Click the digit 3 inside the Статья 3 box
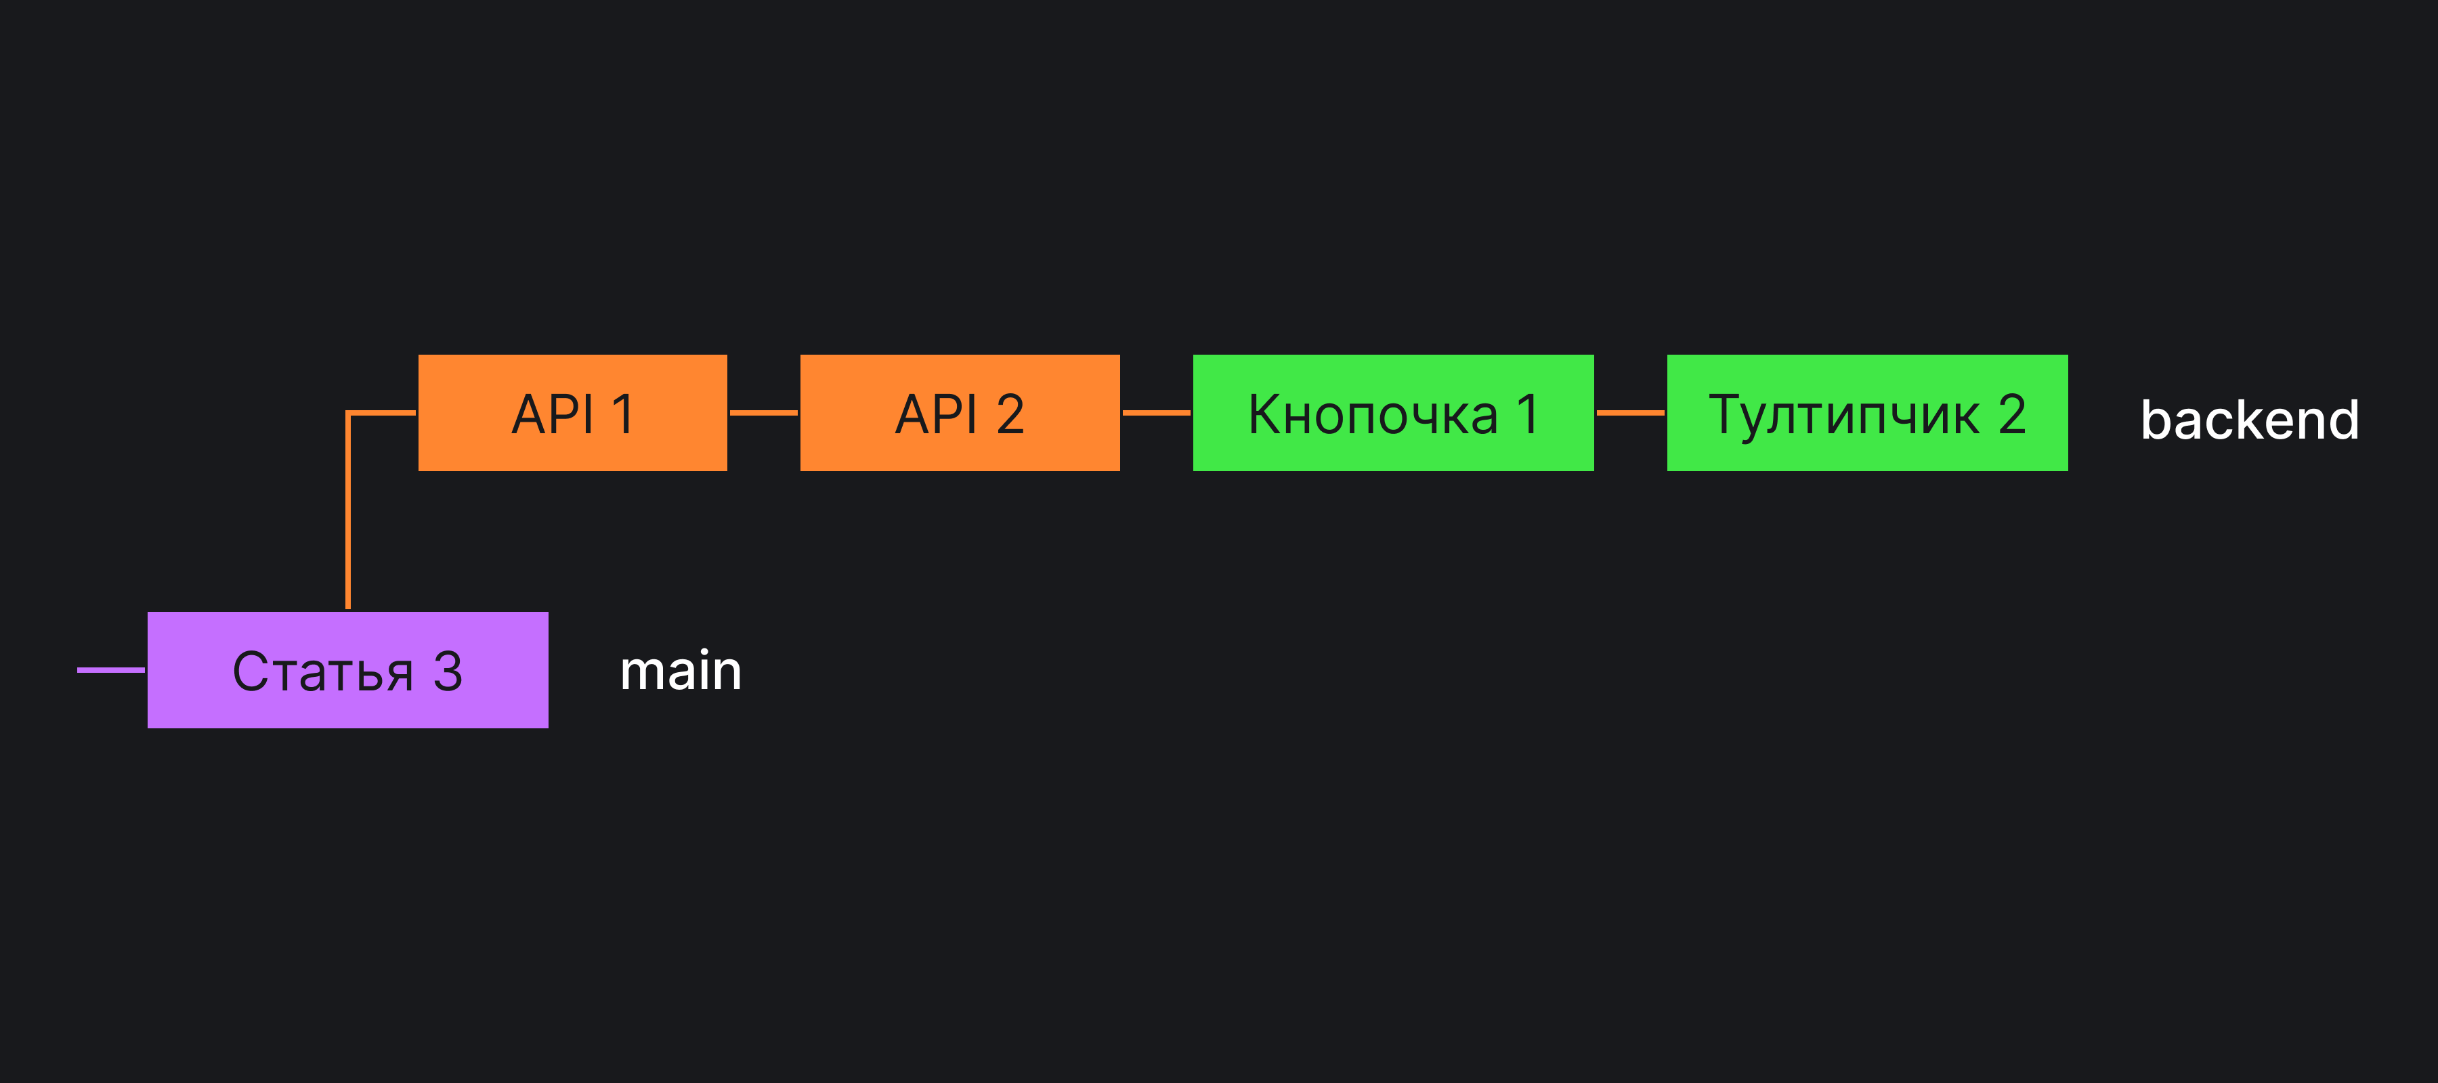The width and height of the screenshot is (2438, 1083). click(x=448, y=671)
